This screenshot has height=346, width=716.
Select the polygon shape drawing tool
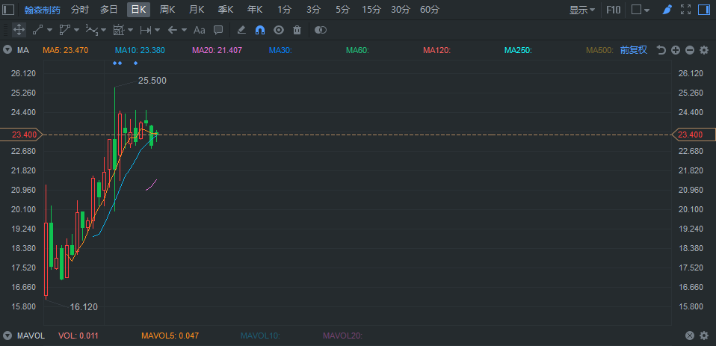pos(64,30)
